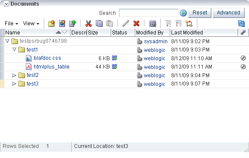Click the go-to-top hierarchy icon
The image size is (249, 158).
click(168, 24)
